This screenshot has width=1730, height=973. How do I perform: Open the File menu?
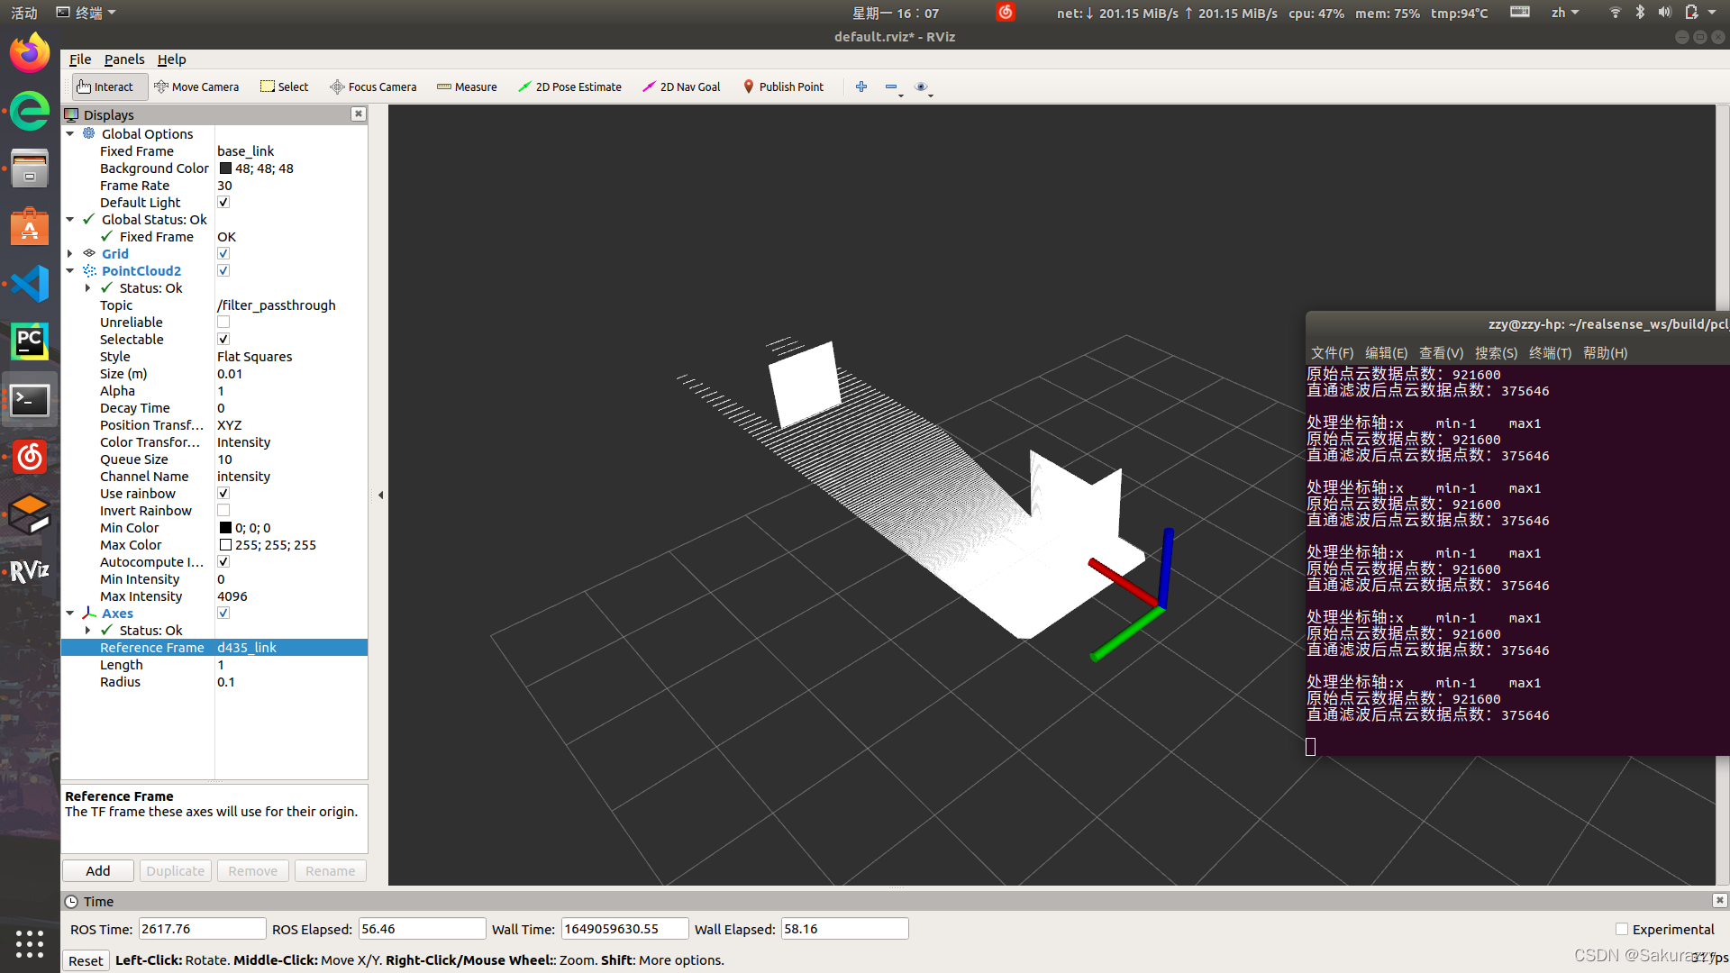click(80, 59)
